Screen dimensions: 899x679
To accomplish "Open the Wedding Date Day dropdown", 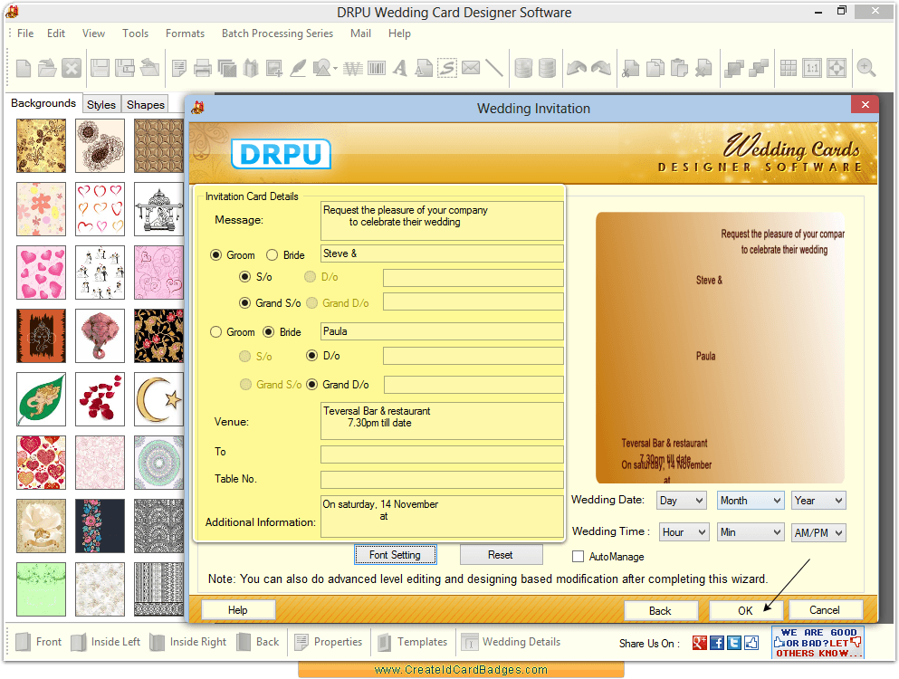I will pyautogui.click(x=683, y=500).
